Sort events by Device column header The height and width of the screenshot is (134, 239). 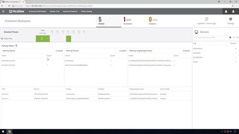coord(37,89)
